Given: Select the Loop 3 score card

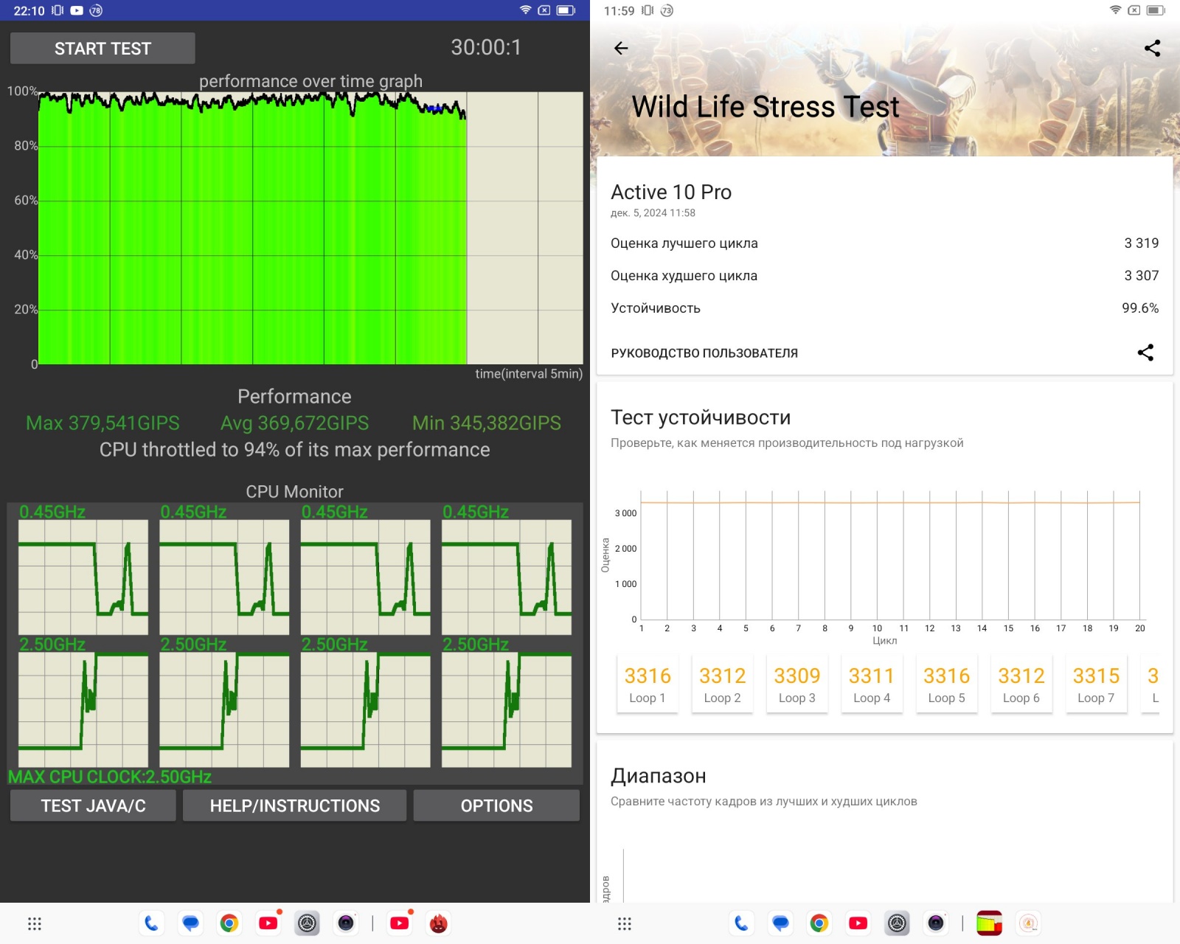Looking at the screenshot, I should tap(797, 684).
